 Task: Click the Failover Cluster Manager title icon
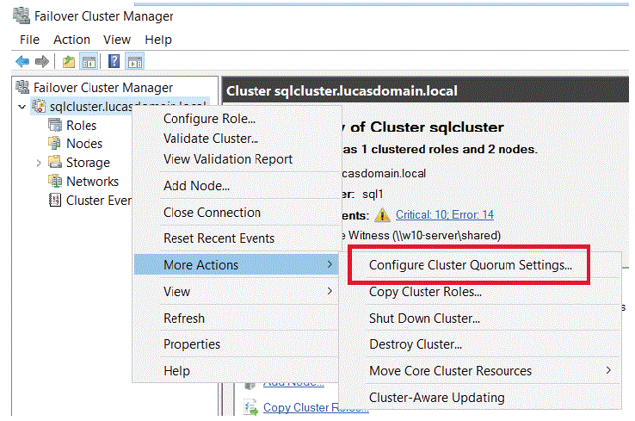coord(21,15)
